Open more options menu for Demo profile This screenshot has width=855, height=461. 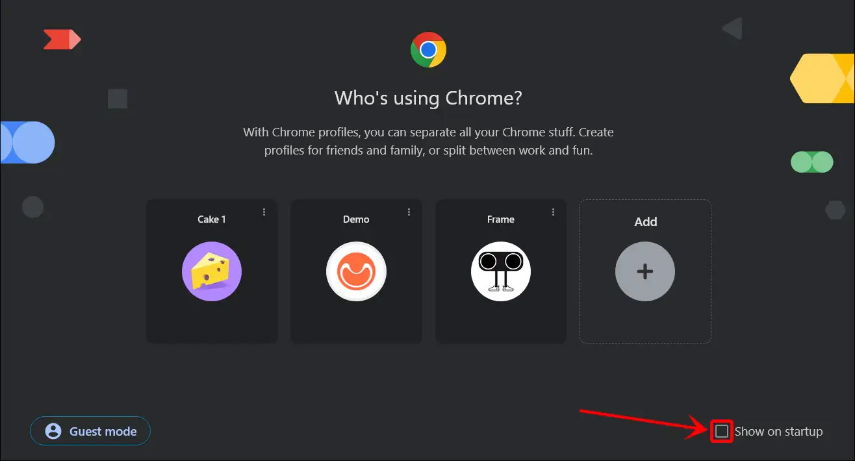tap(409, 212)
